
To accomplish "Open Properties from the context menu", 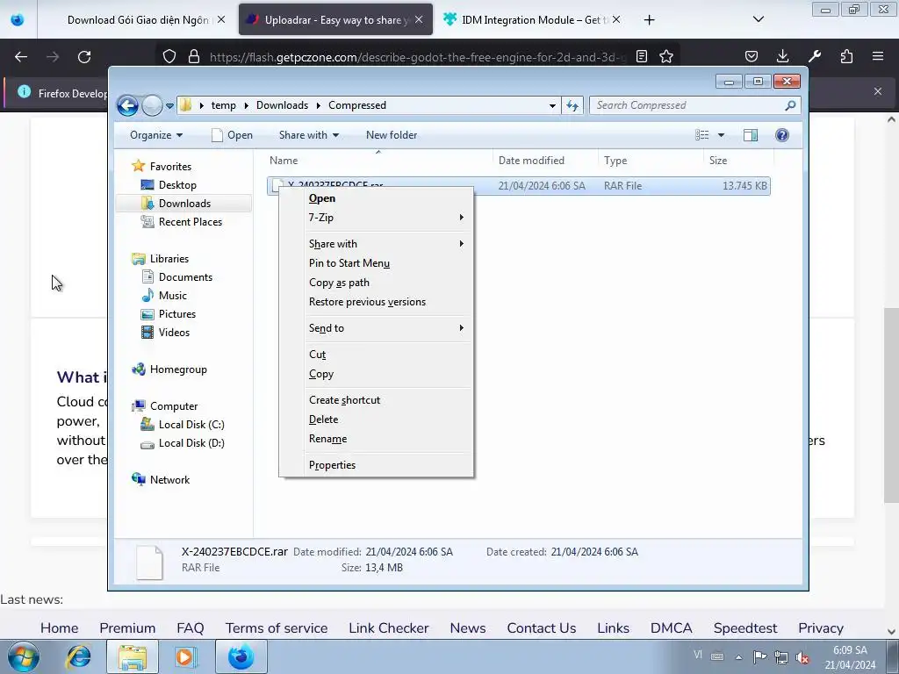I will pos(377,465).
